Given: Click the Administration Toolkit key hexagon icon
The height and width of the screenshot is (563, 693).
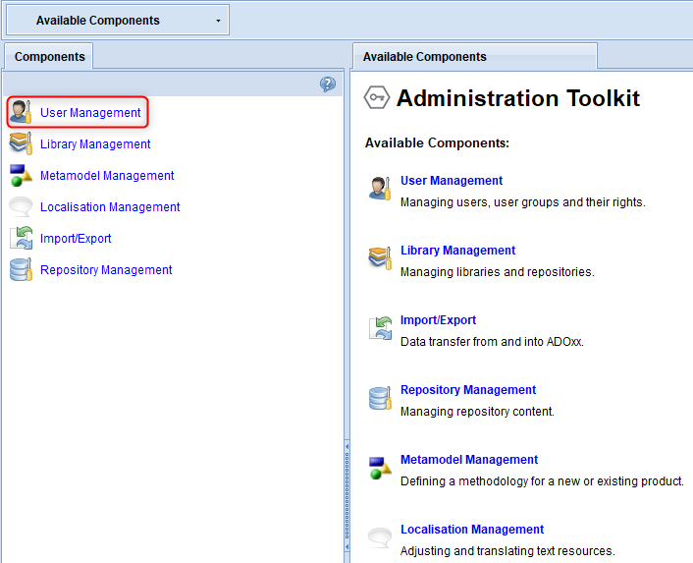Looking at the screenshot, I should [x=377, y=97].
